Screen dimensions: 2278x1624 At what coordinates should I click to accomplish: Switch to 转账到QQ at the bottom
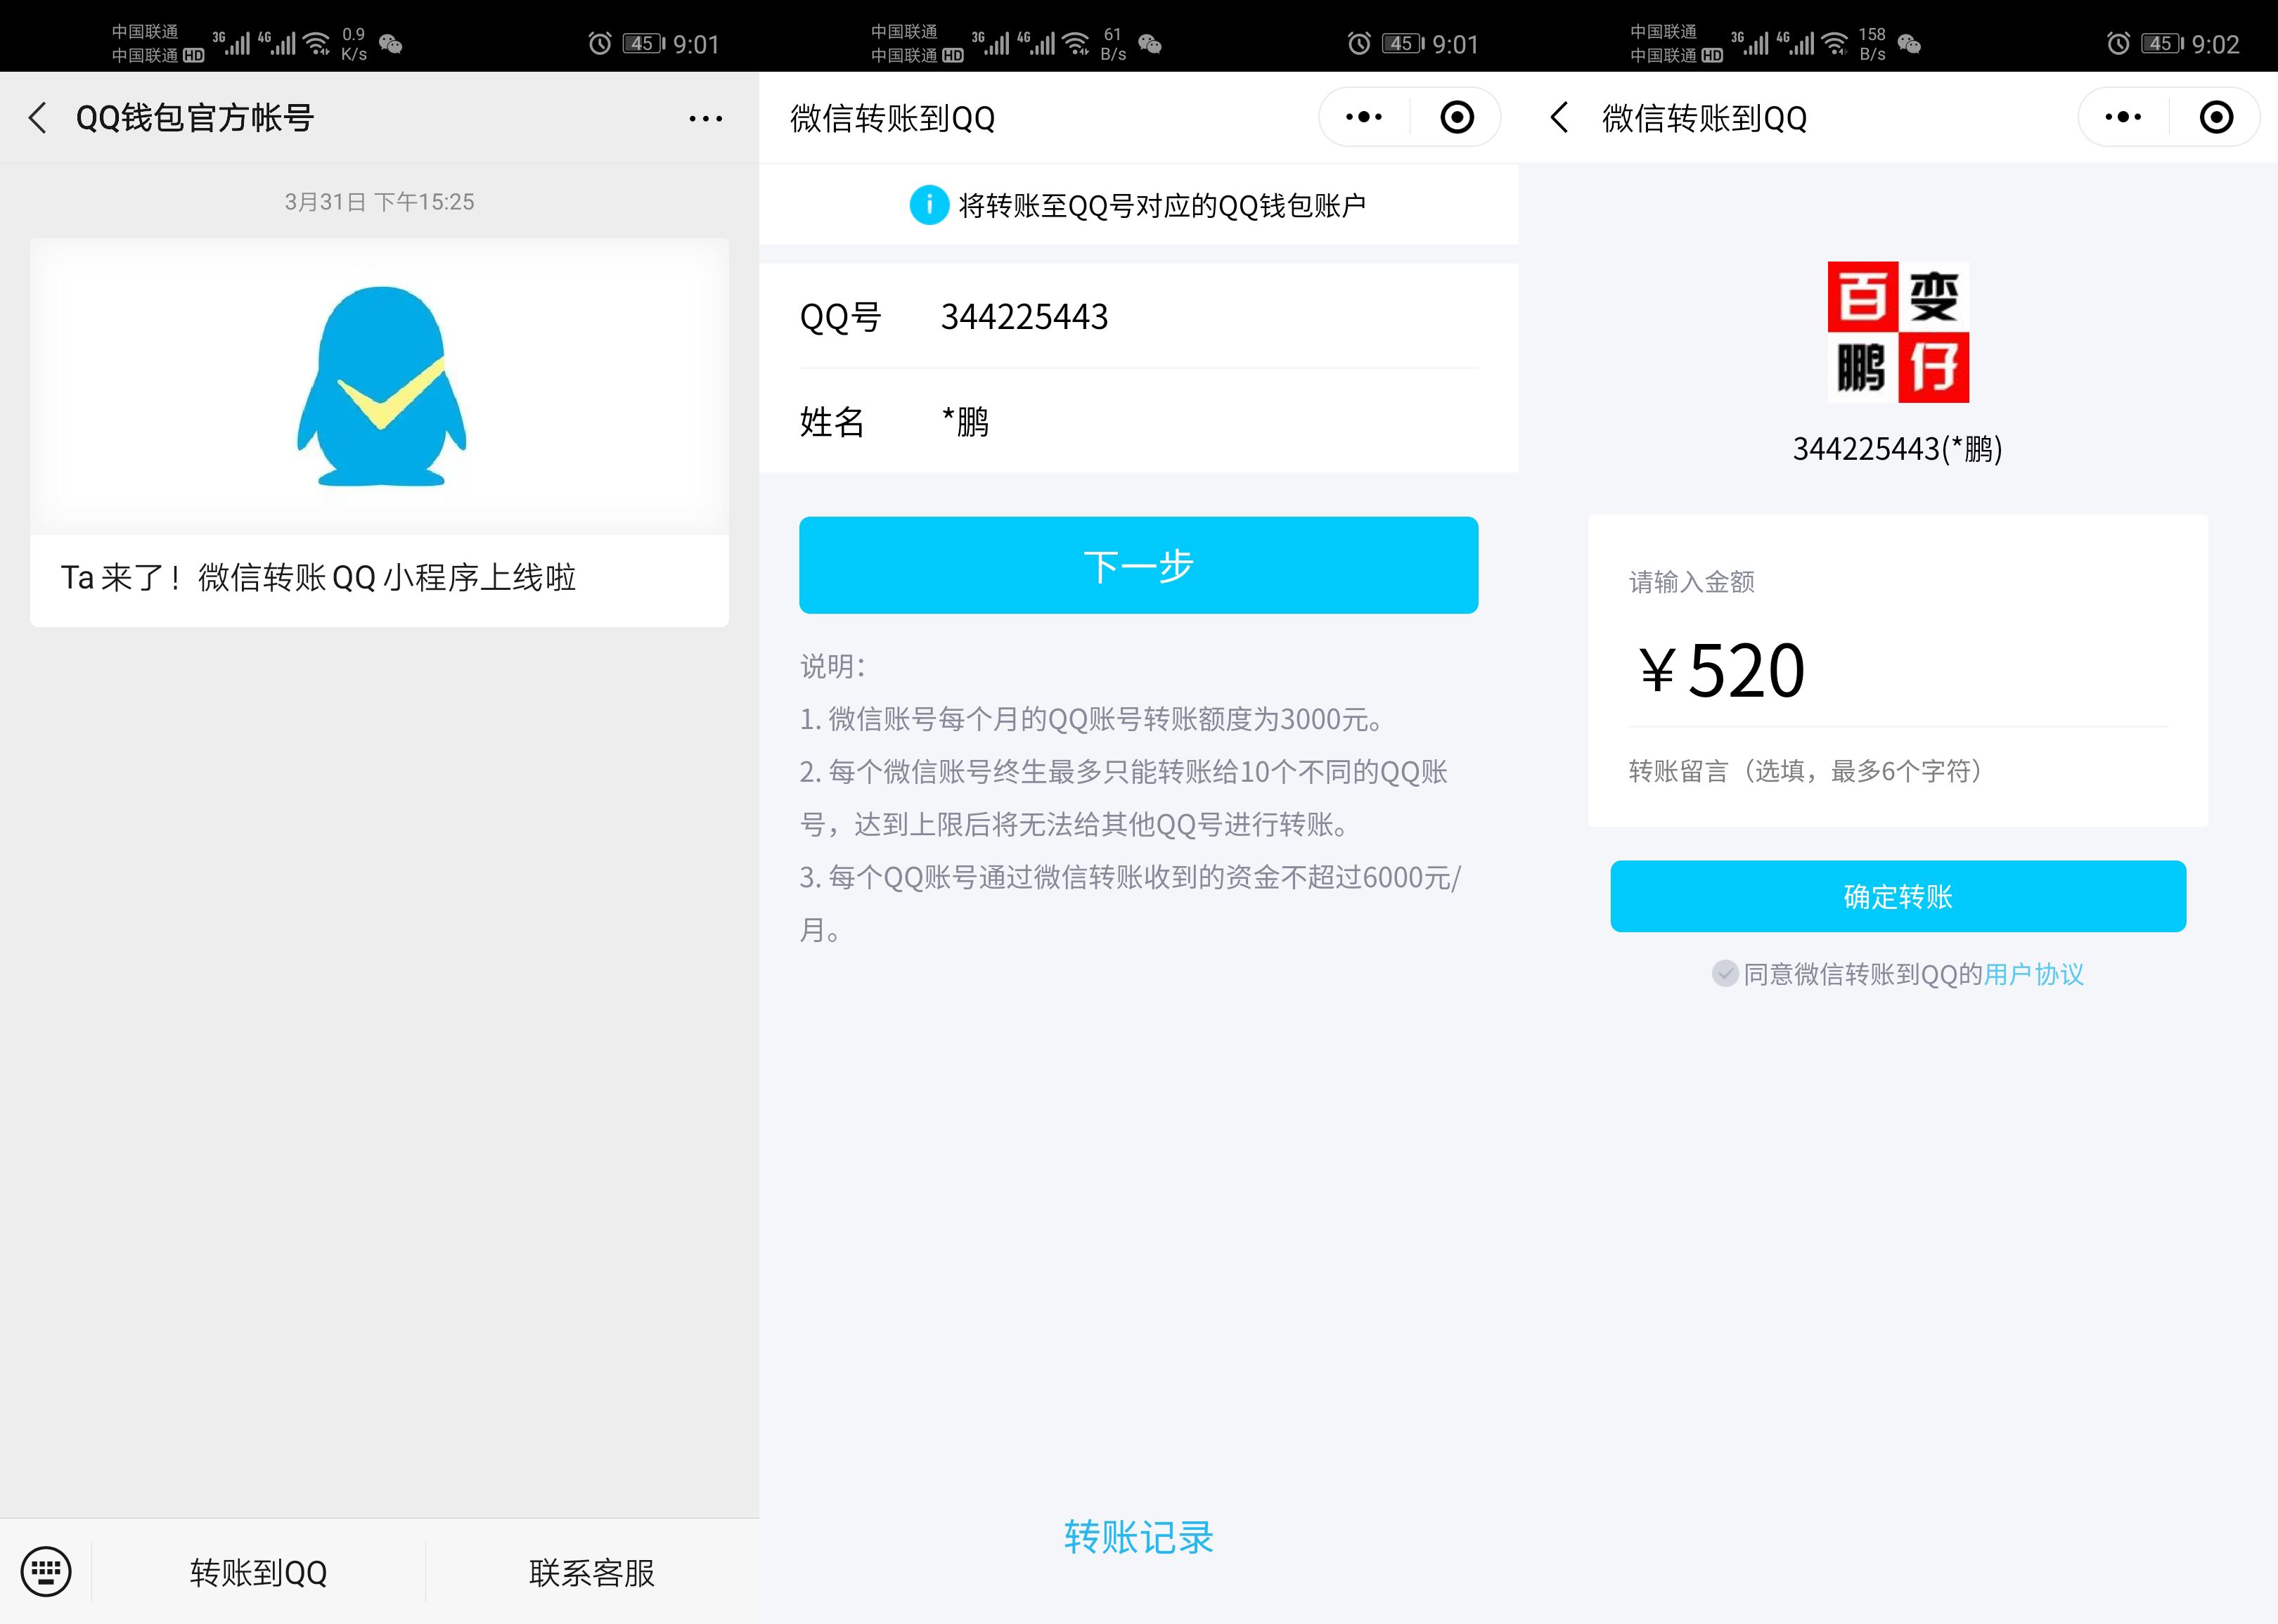tap(257, 1572)
